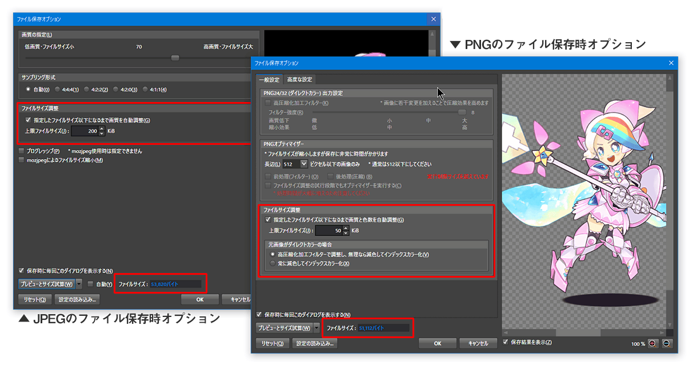
Task: Enable the 自動(Y) checkbox in JPEG dialog
Action: point(90,284)
